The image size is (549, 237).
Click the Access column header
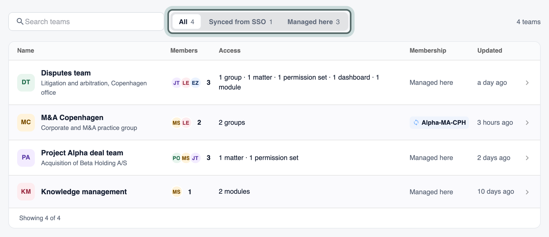230,51
